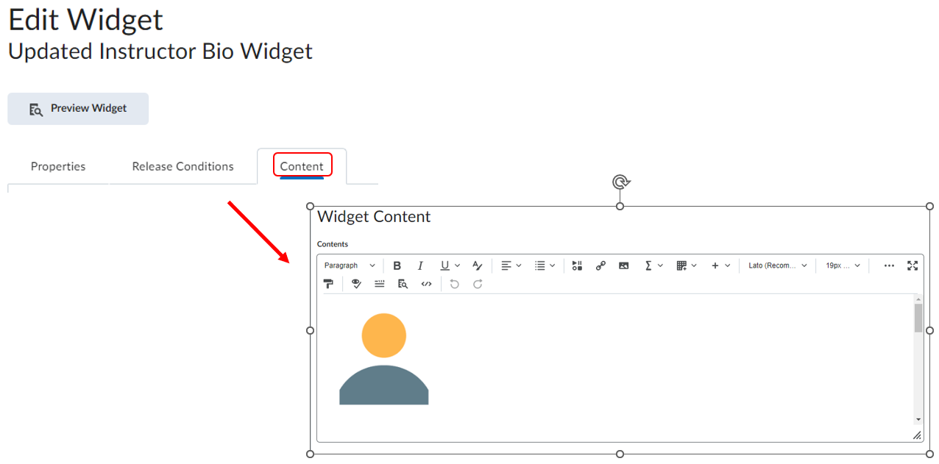
Task: Click the "Contents" label above the editor
Action: [x=333, y=244]
